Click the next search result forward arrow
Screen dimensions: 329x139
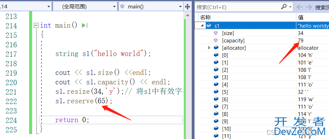(309, 7)
